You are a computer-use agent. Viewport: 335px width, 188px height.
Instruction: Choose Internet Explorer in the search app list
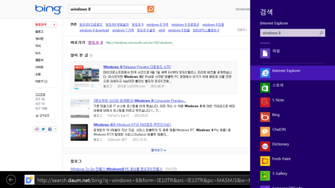click(x=265, y=73)
